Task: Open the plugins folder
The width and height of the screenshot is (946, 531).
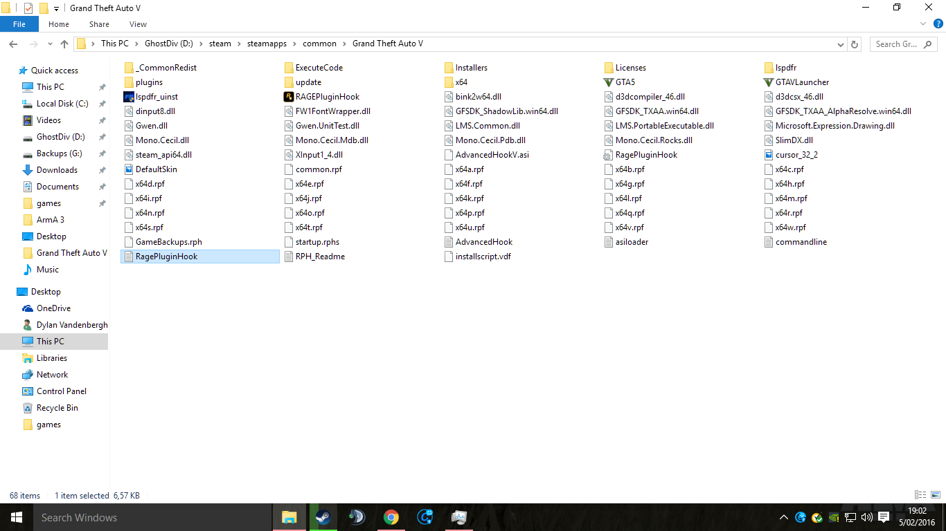Action: [143, 82]
